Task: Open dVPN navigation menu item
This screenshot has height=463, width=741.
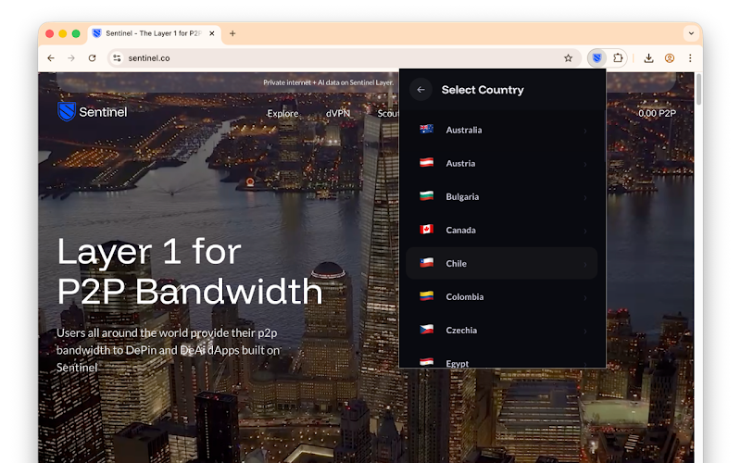Action: (x=338, y=113)
